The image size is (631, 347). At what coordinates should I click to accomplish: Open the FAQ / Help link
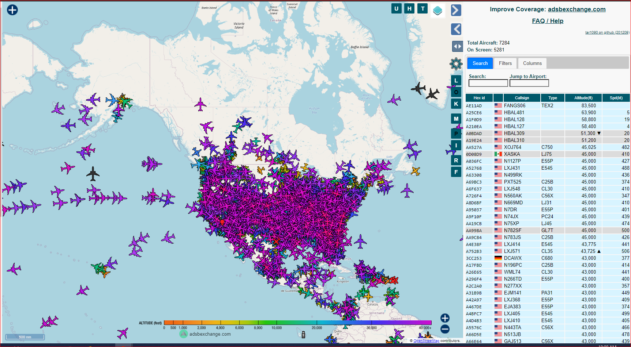click(548, 21)
